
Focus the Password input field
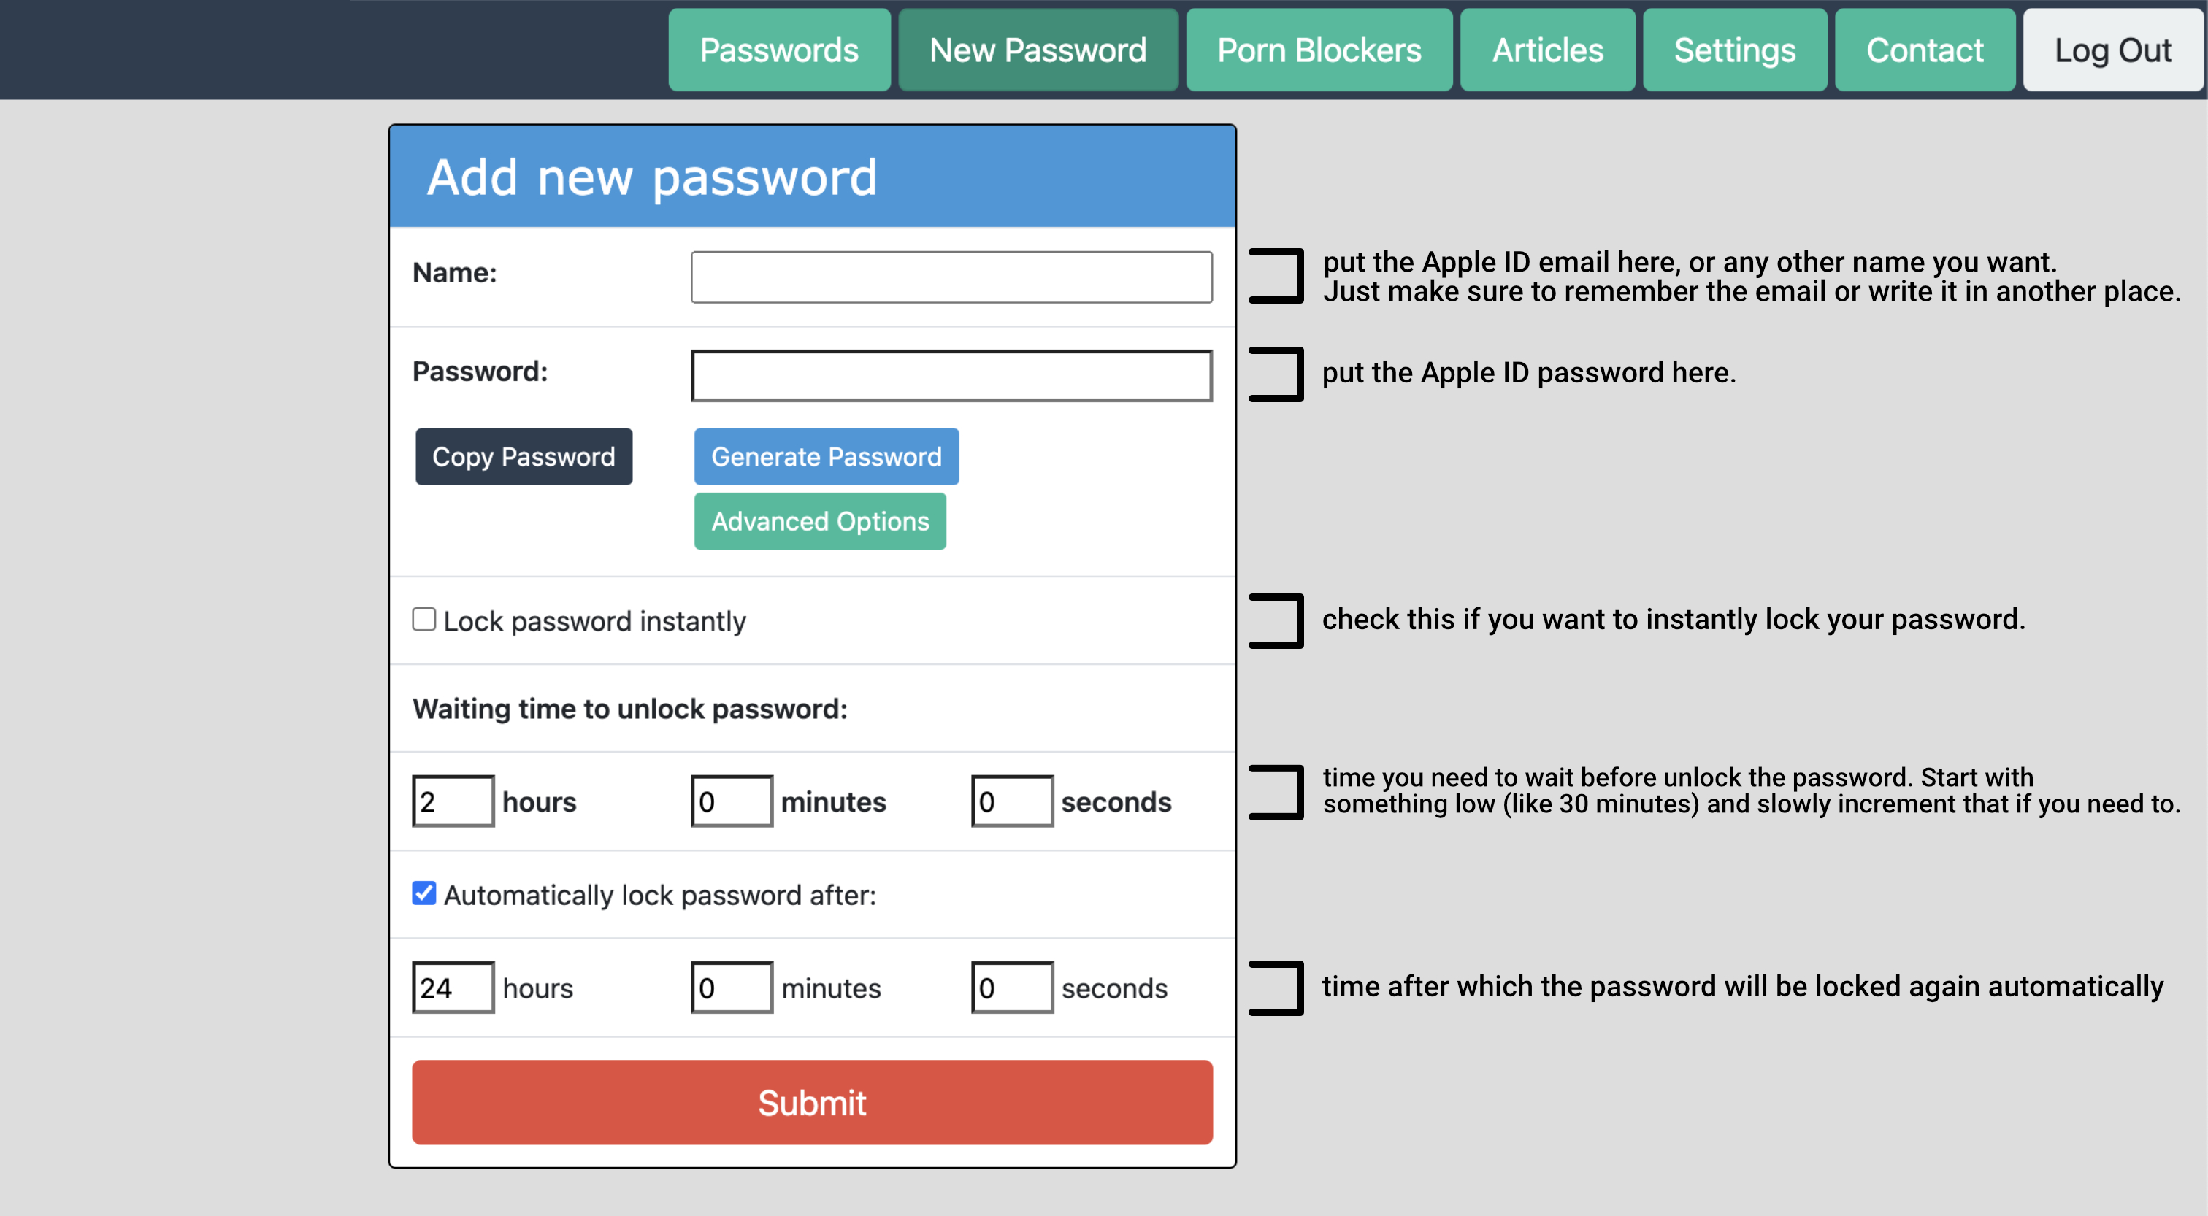click(x=951, y=375)
